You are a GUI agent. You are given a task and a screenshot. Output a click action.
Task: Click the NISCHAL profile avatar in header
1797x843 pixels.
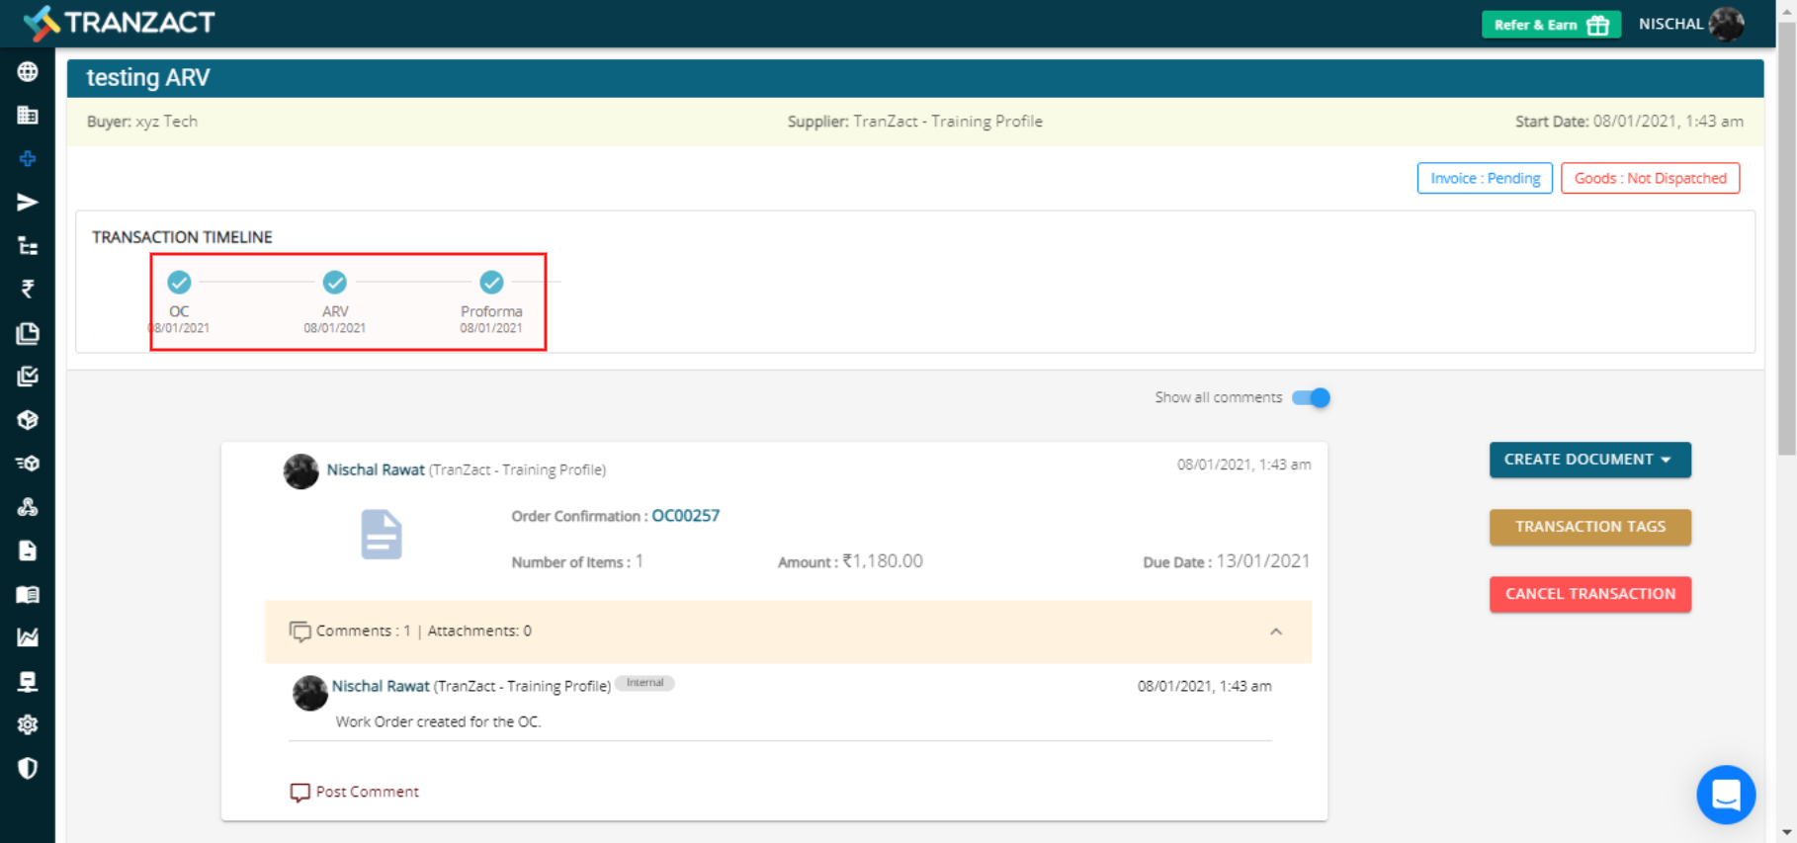[x=1726, y=24]
